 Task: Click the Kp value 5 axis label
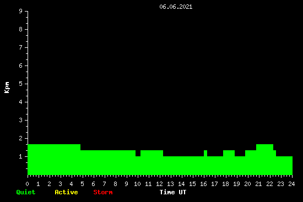(21, 84)
